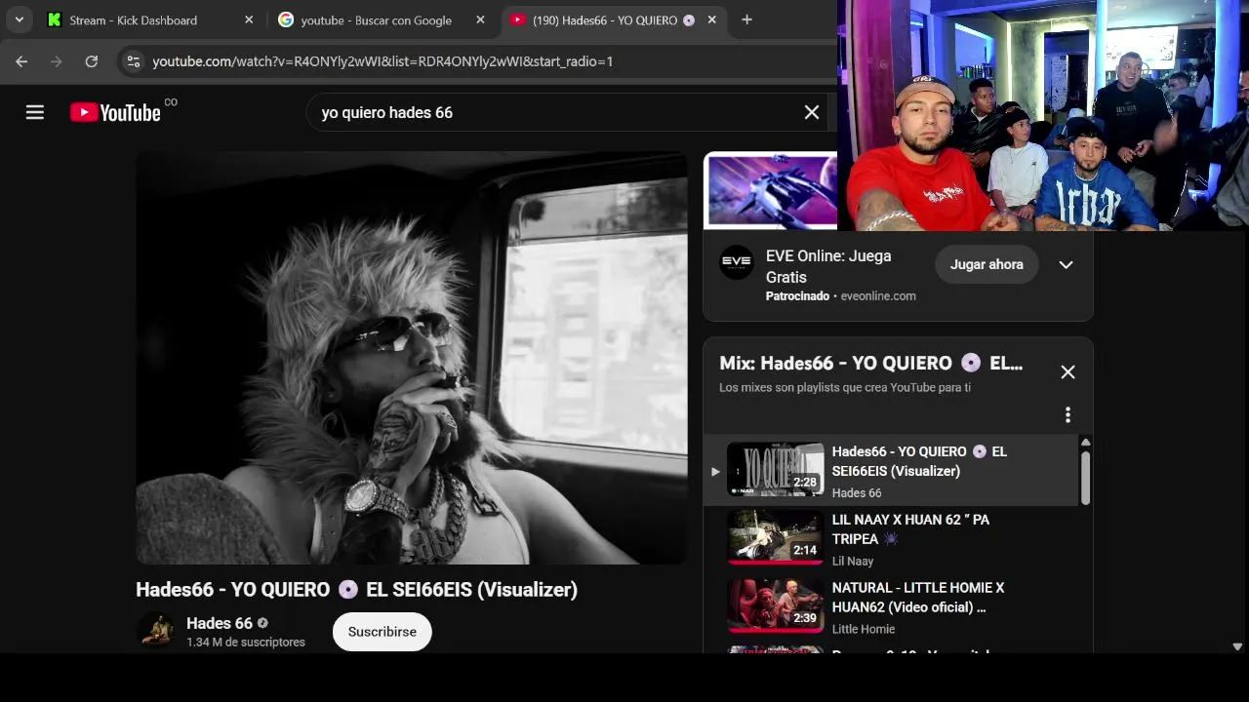Open the tab search dropdown arrow
This screenshot has width=1249, height=702.
click(19, 19)
